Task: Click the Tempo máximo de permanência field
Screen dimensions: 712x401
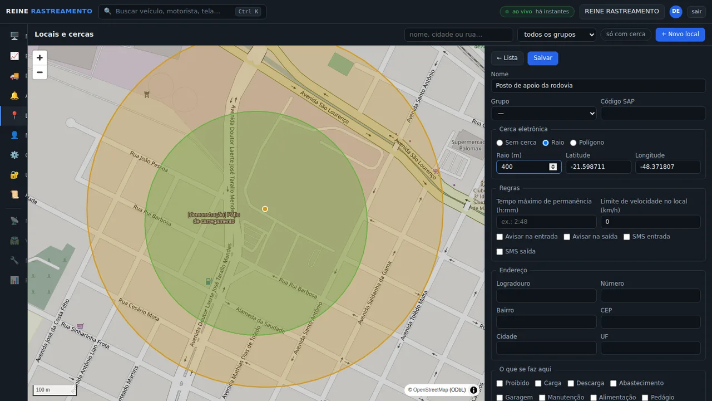Action: (x=546, y=222)
